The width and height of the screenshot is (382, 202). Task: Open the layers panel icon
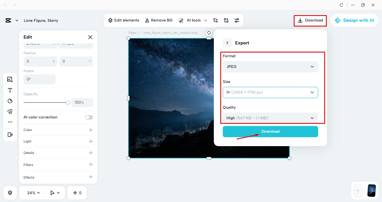click(10, 193)
